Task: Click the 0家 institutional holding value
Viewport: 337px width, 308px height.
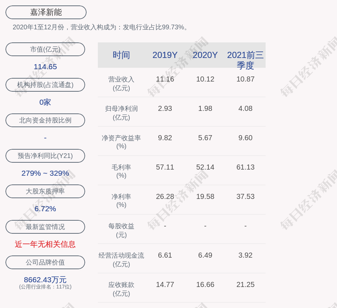Action: click(x=45, y=102)
